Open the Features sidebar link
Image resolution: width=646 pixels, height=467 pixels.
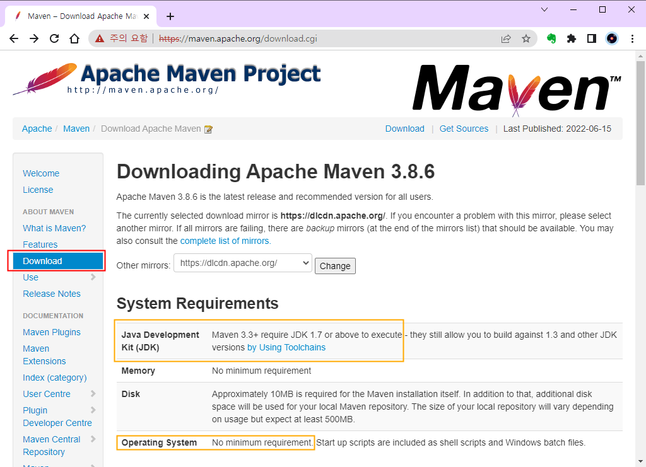click(40, 245)
